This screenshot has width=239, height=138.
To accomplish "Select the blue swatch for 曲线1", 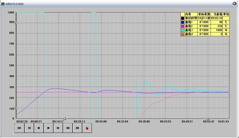I will click(x=182, y=22).
